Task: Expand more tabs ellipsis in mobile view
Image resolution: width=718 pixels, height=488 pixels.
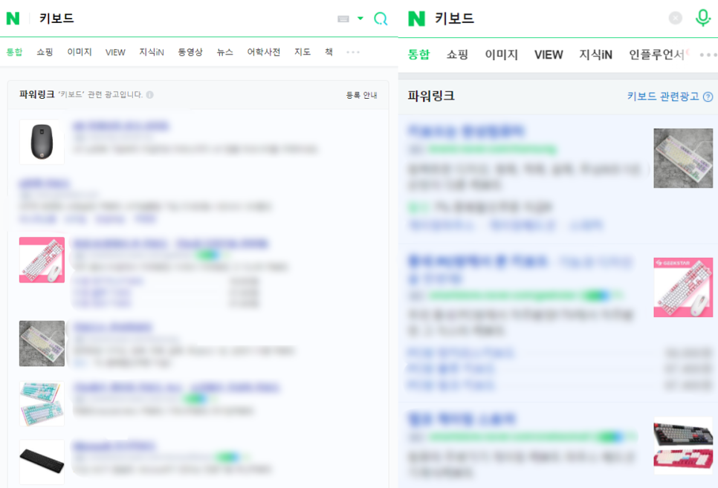Action: pos(708,54)
